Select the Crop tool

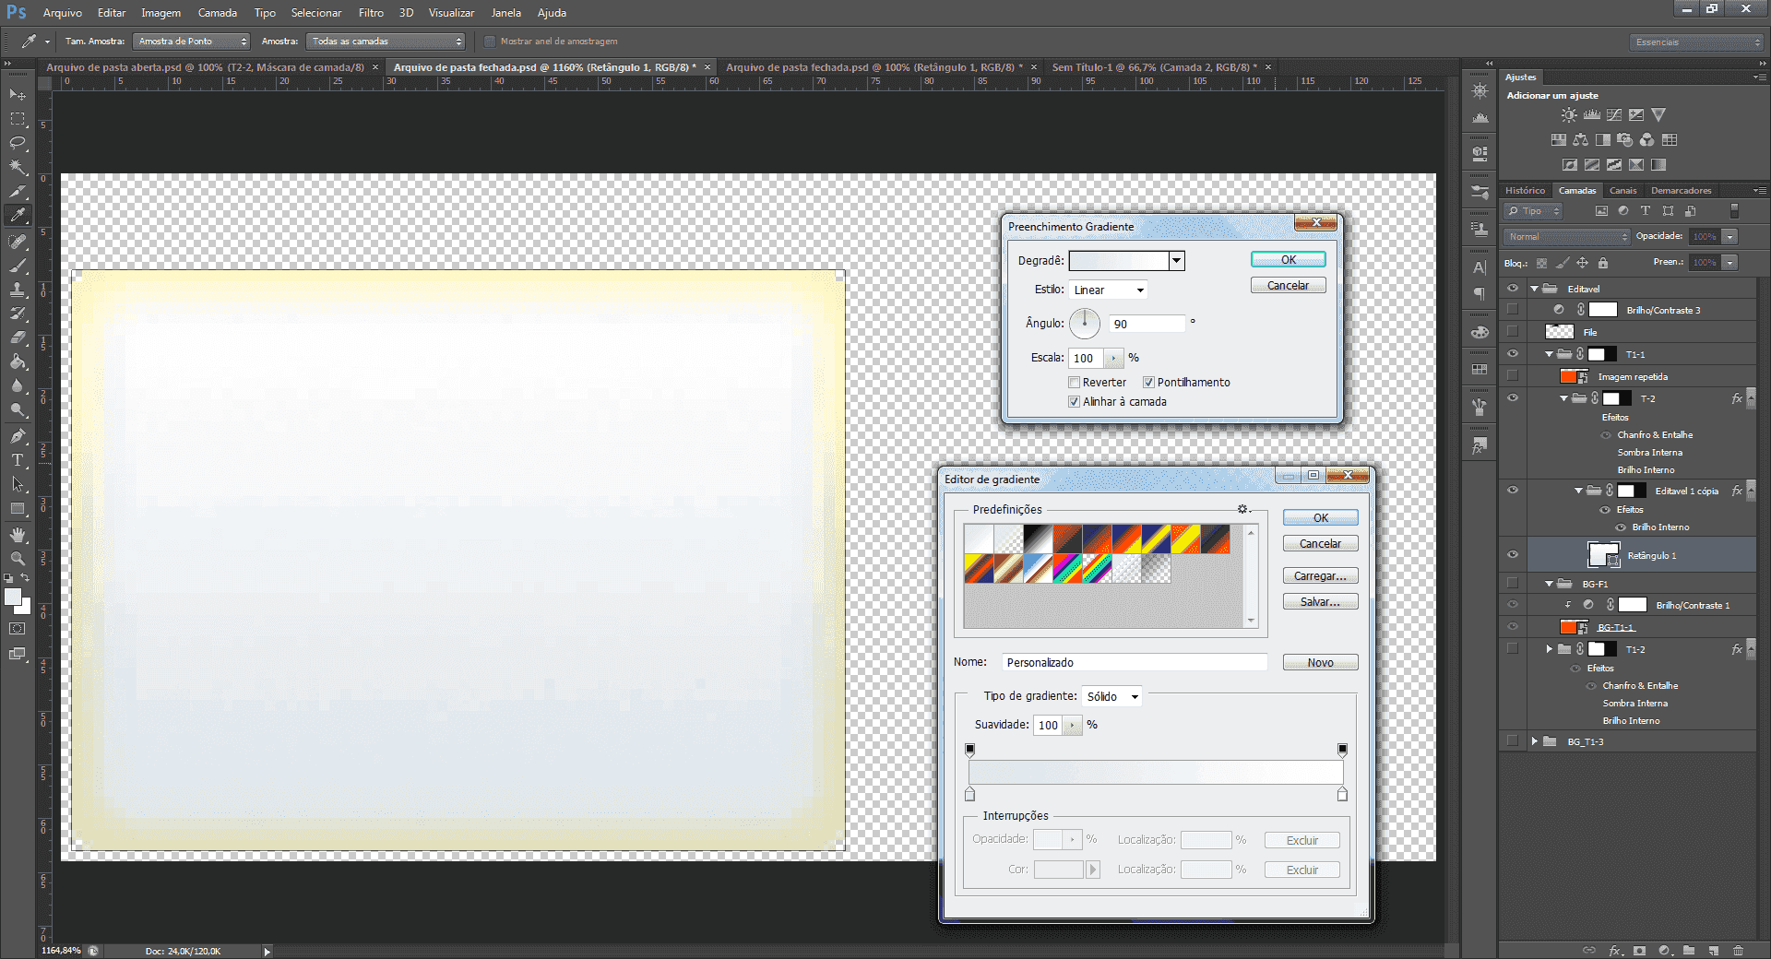(x=18, y=191)
